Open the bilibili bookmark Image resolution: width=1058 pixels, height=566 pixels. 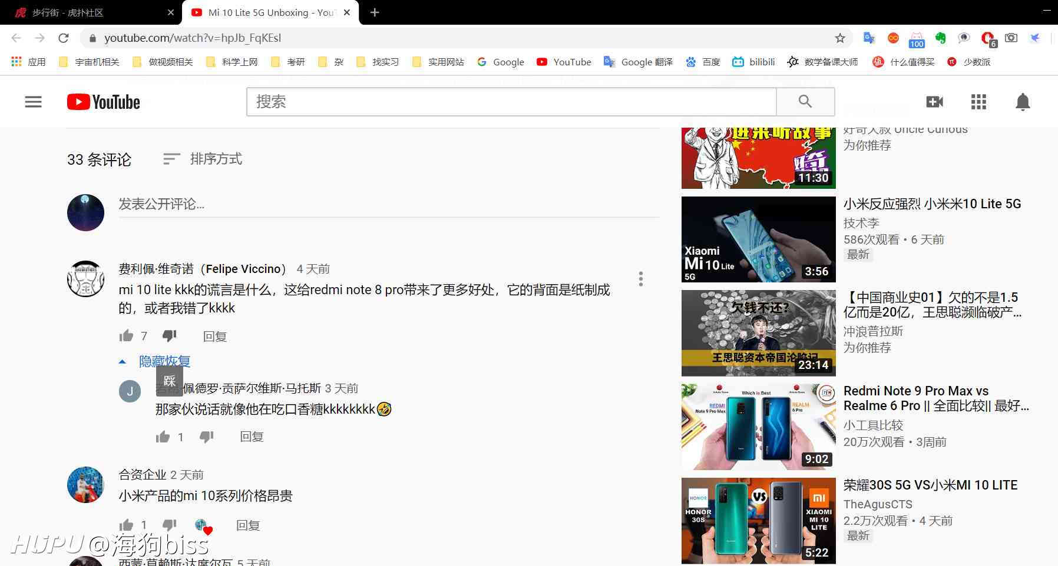coord(753,62)
